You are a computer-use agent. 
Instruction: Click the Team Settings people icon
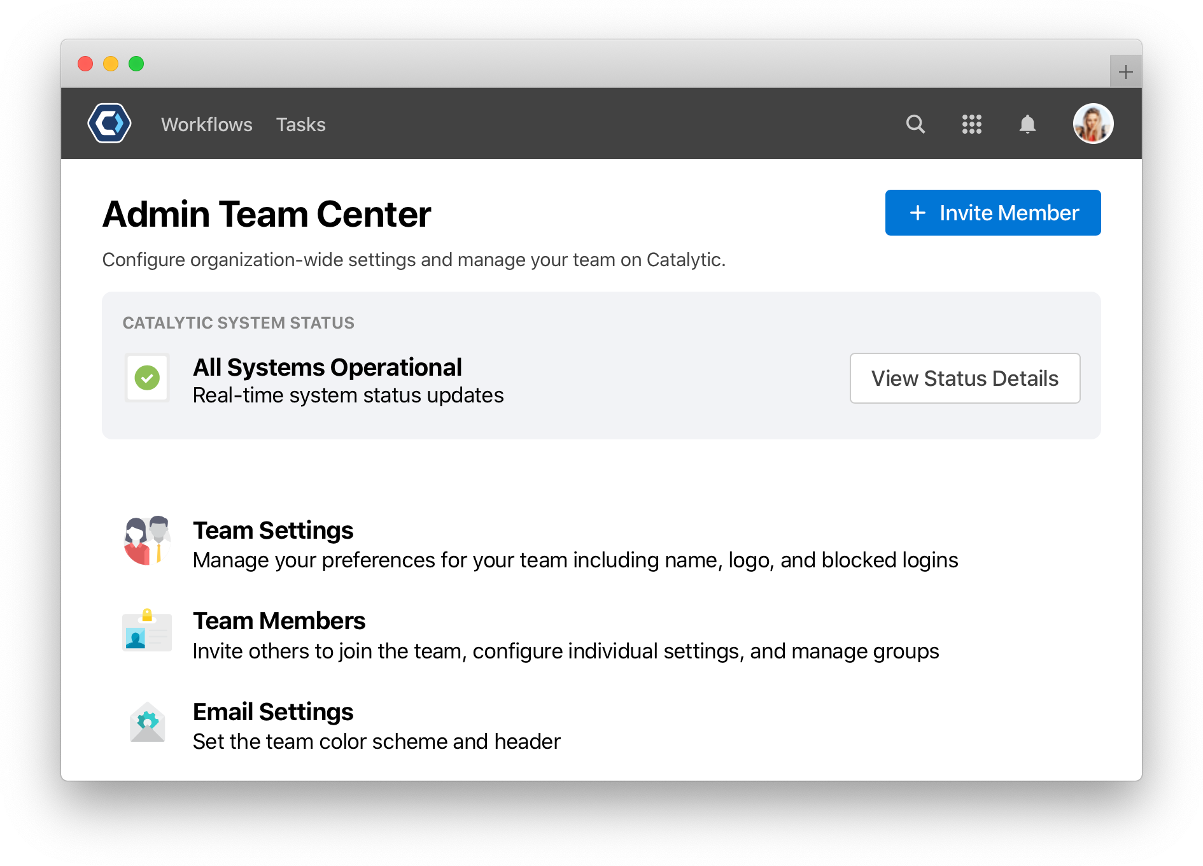coord(147,541)
